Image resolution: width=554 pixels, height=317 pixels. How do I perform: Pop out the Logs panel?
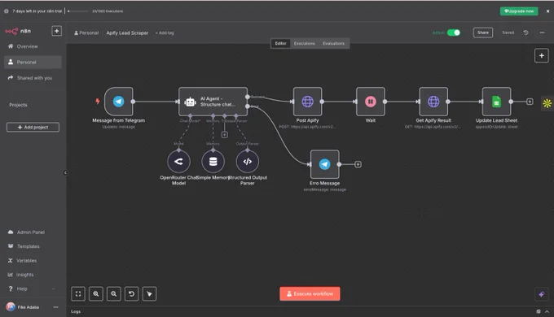point(539,311)
